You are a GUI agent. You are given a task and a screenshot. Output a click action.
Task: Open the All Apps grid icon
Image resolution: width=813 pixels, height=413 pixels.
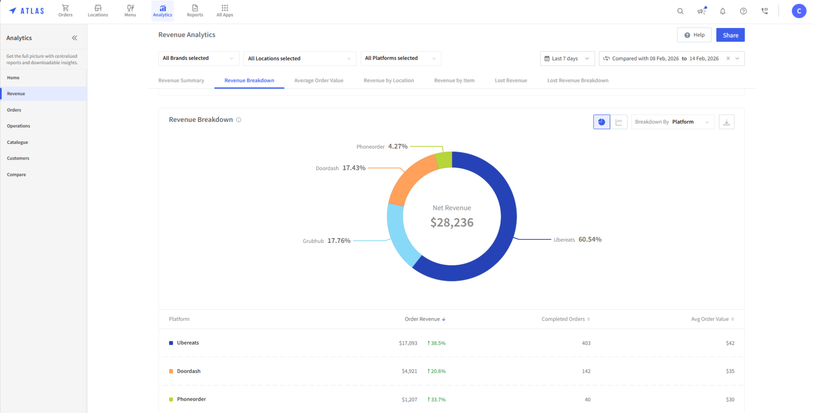[x=225, y=11]
